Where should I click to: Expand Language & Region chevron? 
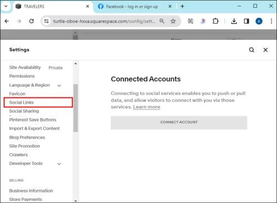pos(59,85)
